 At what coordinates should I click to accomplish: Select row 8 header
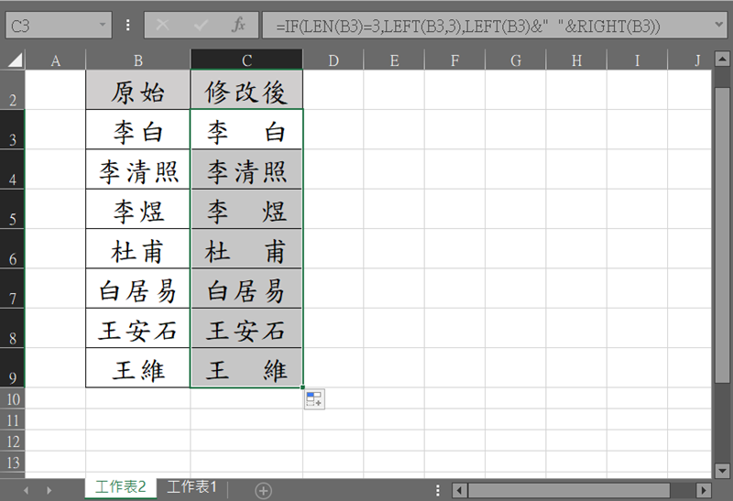click(13, 328)
